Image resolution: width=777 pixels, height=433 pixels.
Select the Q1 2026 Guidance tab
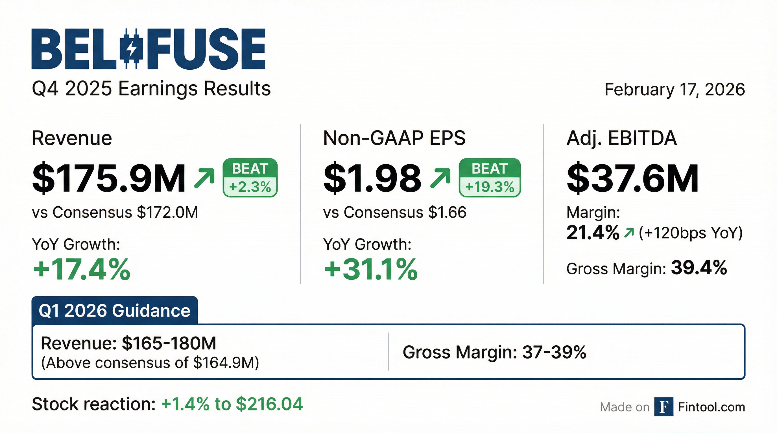(x=115, y=310)
